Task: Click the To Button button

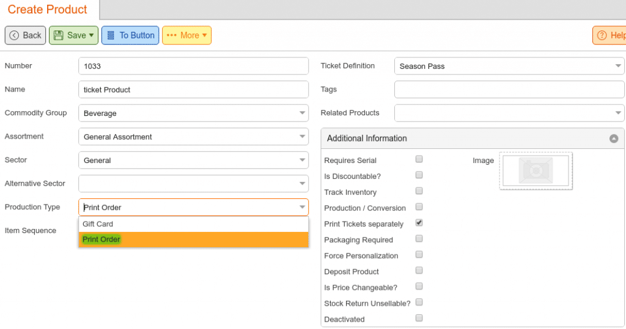Action: point(130,35)
